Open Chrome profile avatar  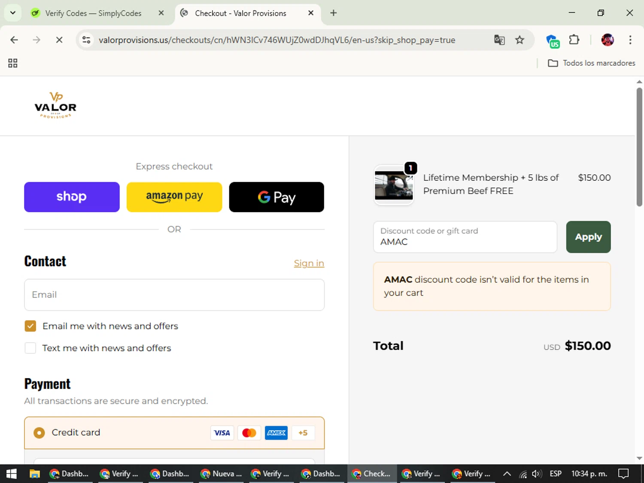608,40
